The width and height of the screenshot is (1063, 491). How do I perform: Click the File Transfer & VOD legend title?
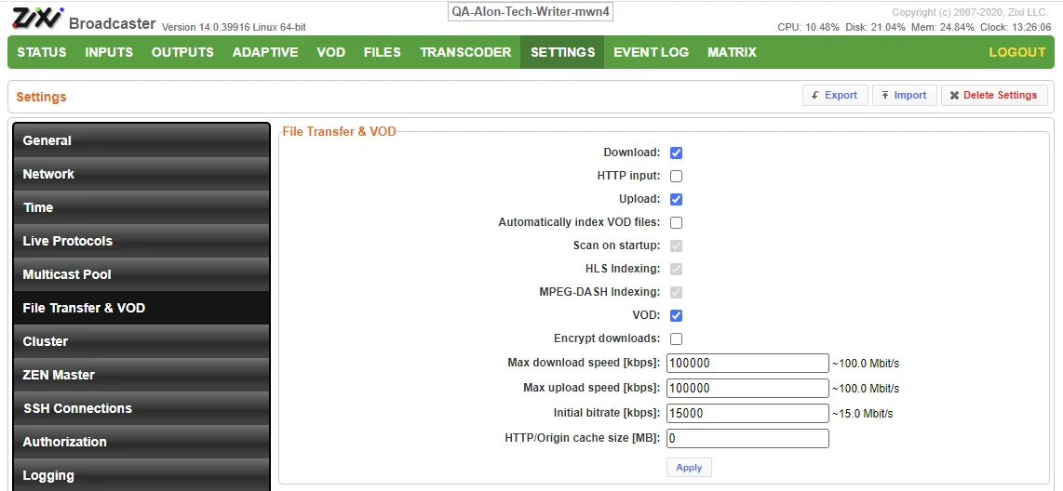[339, 131]
